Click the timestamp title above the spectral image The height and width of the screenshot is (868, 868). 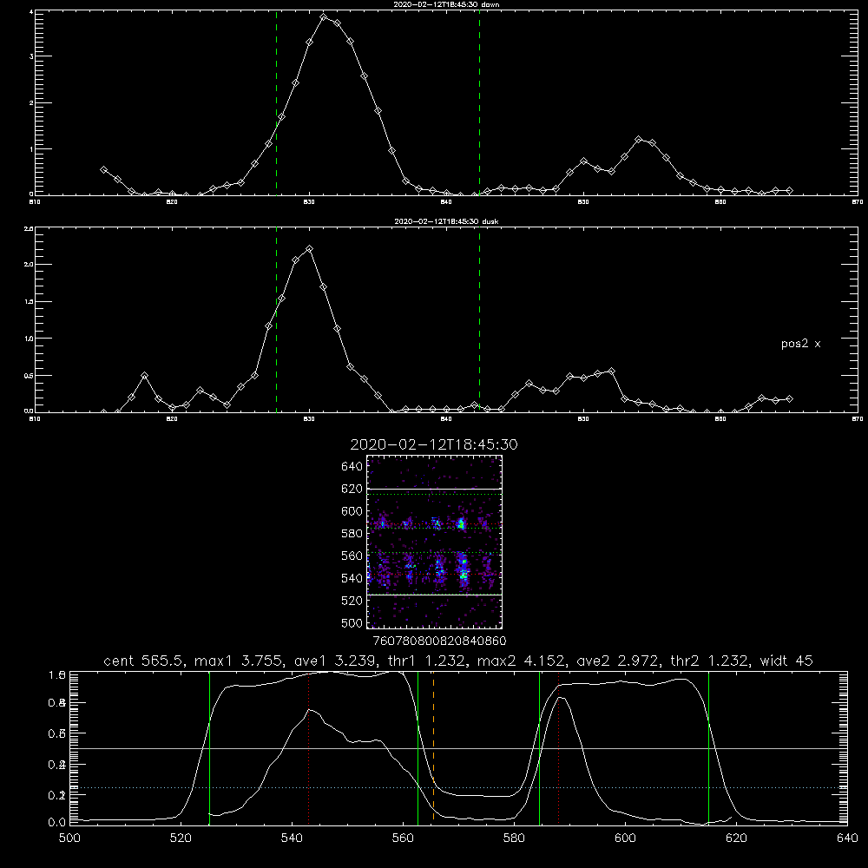(434, 444)
